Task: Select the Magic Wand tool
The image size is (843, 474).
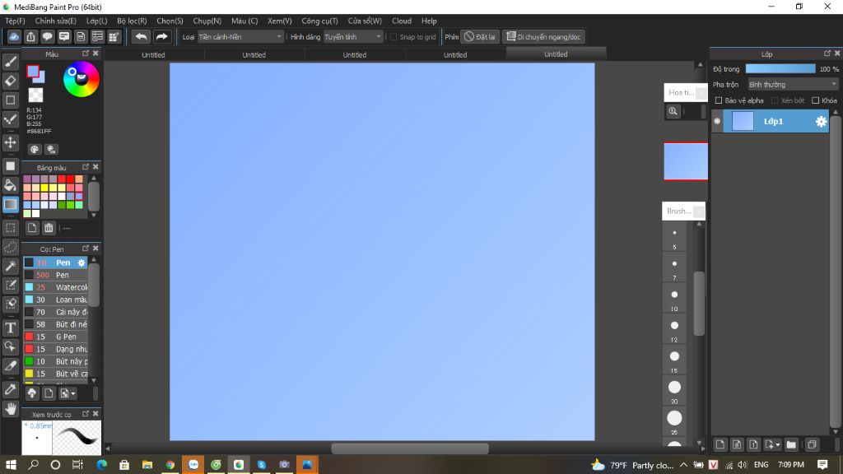Action: (10, 266)
